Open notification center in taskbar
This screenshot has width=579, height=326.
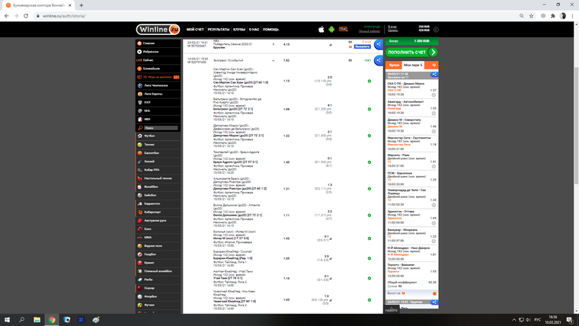[x=570, y=320]
